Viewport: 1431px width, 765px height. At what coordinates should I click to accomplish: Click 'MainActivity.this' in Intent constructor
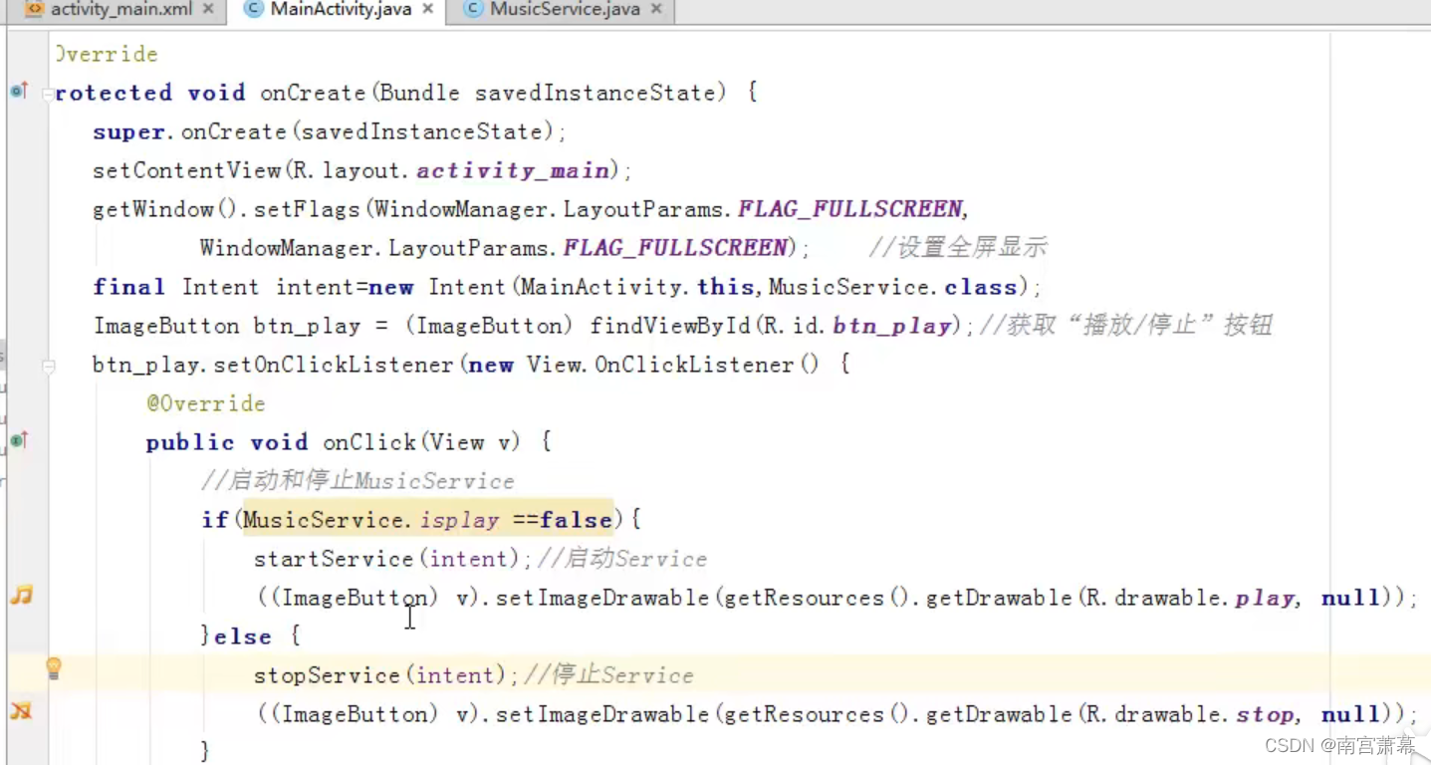[x=637, y=287]
